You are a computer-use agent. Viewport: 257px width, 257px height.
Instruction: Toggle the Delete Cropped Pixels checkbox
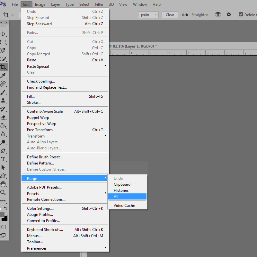coord(241,15)
